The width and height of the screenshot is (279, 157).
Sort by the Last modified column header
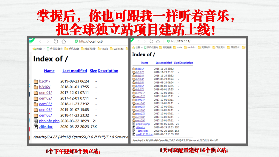(74, 70)
